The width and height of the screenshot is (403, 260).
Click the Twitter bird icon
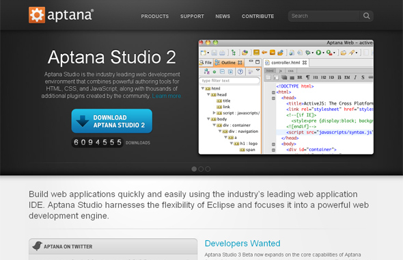(38, 246)
